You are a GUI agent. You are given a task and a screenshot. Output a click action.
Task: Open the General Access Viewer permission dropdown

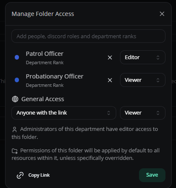pyautogui.click(x=143, y=113)
